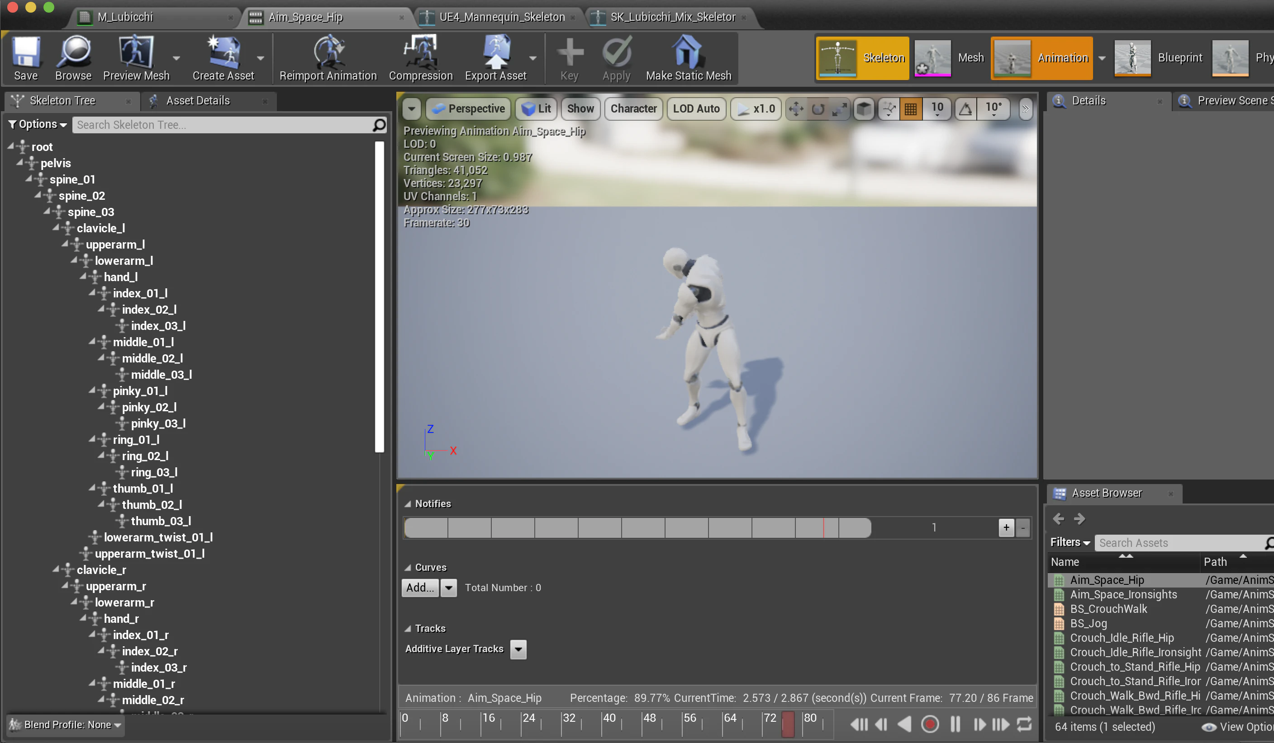
Task: Toggle rotation snapping angle icon
Action: pos(965,108)
